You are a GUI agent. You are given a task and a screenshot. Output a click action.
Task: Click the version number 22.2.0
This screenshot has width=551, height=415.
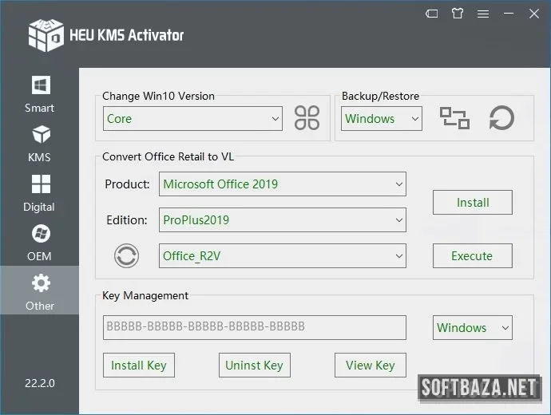40,383
